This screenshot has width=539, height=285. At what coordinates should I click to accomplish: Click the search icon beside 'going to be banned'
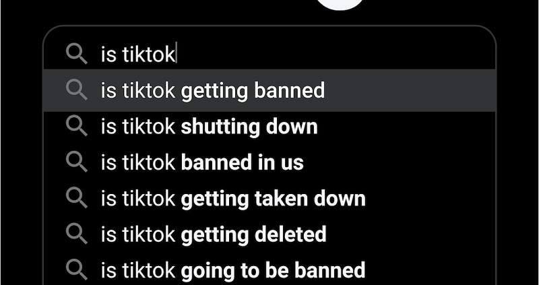77,270
